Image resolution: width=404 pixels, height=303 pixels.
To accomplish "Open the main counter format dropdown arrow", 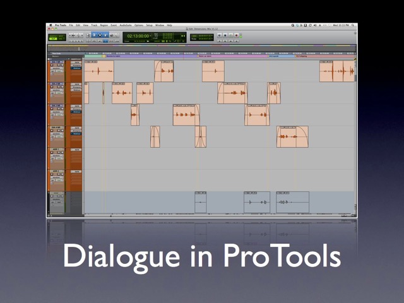I will pyautogui.click(x=150, y=36).
